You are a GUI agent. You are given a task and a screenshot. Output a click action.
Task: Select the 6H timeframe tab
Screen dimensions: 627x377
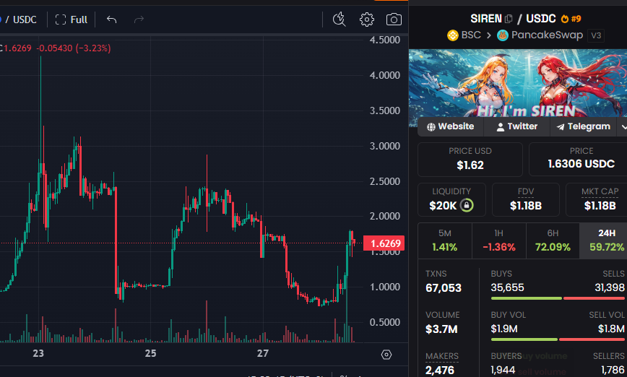pos(553,240)
